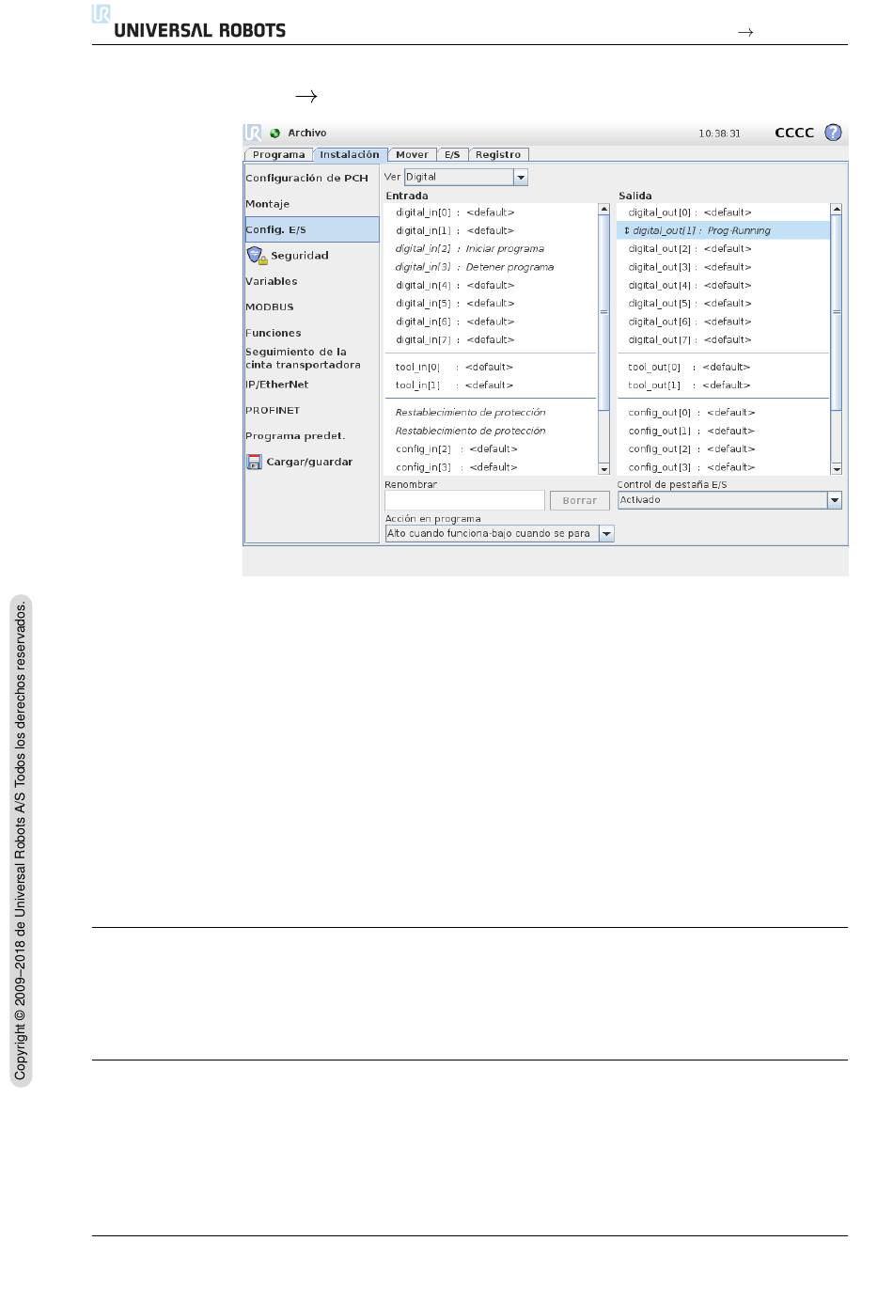Viewport: 893px width, 1304px height.
Task: Click the green robot status indicator
Action: pyautogui.click(x=275, y=134)
